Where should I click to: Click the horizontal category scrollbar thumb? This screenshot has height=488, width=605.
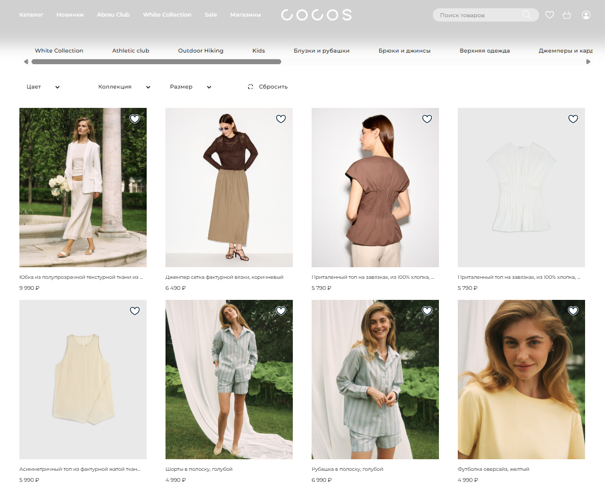pyautogui.click(x=156, y=62)
